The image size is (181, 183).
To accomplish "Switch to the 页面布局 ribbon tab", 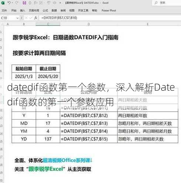I will point(34,11).
